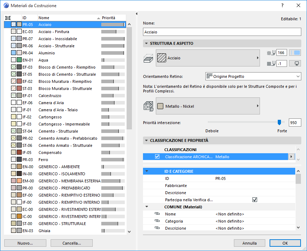Screen dimensions: 307x251
Task: Click the link icon beside Categoria property
Action: [x=157, y=221]
